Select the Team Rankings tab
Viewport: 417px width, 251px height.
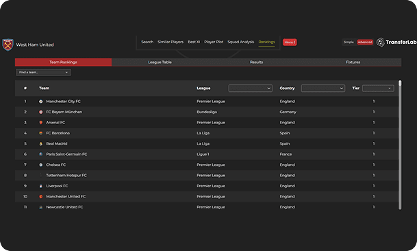63,62
